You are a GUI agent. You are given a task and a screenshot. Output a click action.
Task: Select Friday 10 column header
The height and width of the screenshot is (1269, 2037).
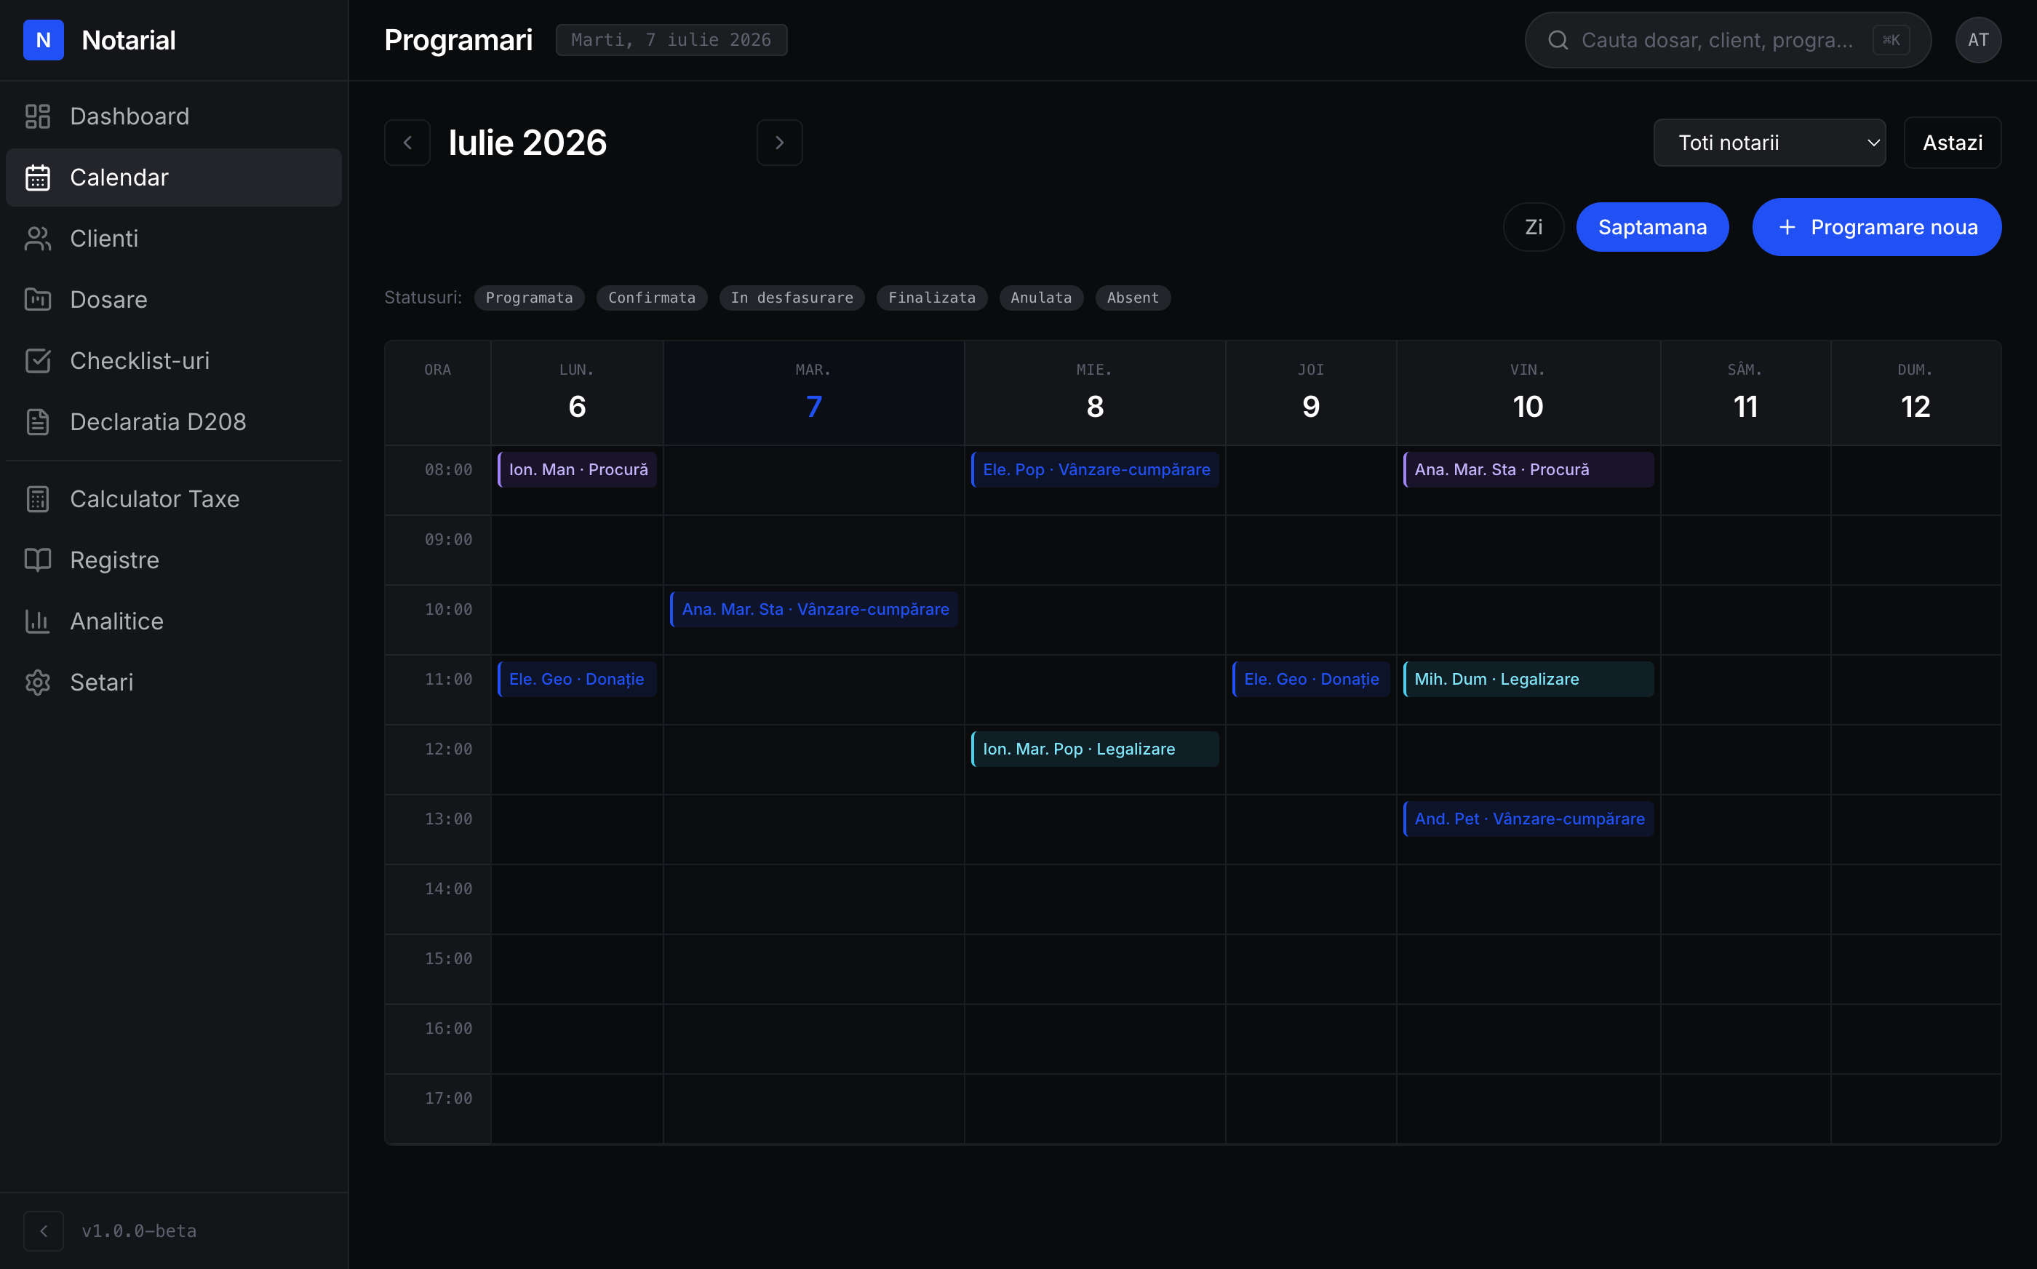pyautogui.click(x=1528, y=393)
